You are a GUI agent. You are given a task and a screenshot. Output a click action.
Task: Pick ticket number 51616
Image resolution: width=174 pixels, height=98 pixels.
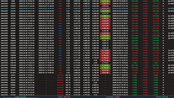tap(13, 28)
